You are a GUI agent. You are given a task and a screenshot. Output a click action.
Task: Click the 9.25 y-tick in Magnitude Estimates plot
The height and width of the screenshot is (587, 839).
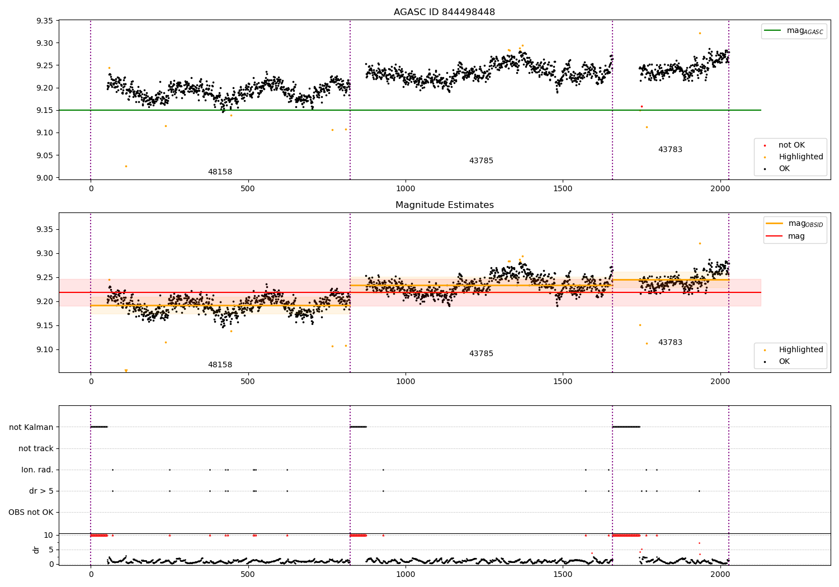(44, 278)
